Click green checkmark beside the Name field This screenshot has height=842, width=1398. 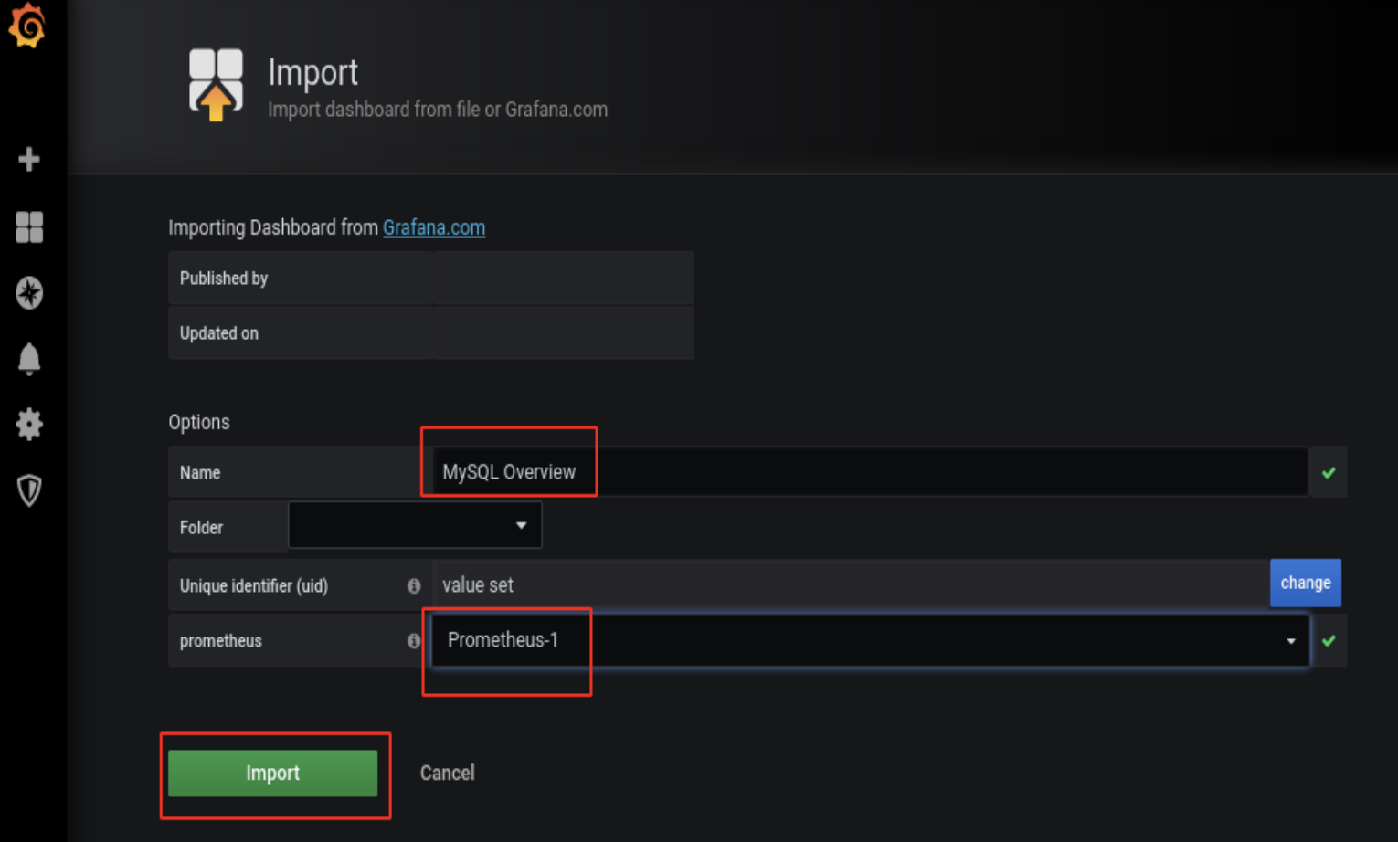coord(1329,472)
